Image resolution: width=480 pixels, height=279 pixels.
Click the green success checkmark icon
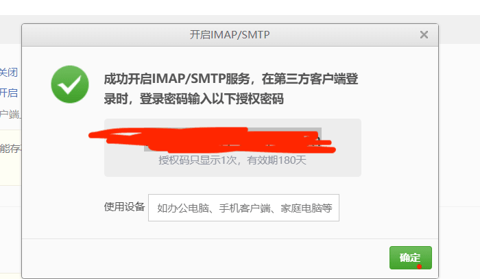pyautogui.click(x=70, y=84)
